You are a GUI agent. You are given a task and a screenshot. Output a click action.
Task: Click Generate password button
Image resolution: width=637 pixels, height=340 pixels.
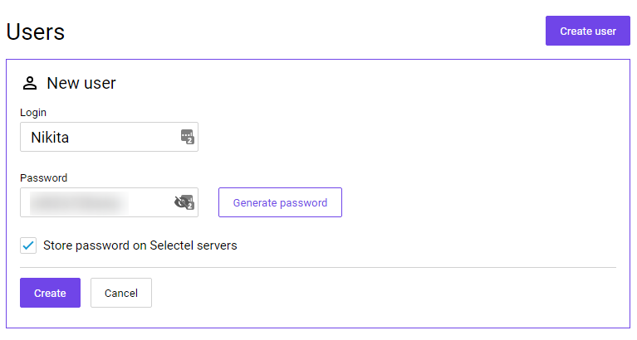point(280,202)
